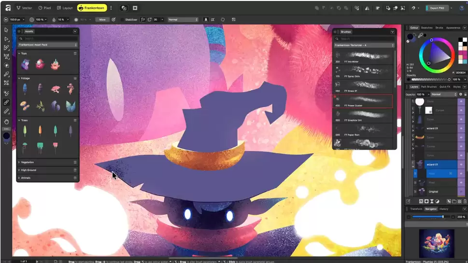Click the More button in brush toolbar

pos(101,19)
